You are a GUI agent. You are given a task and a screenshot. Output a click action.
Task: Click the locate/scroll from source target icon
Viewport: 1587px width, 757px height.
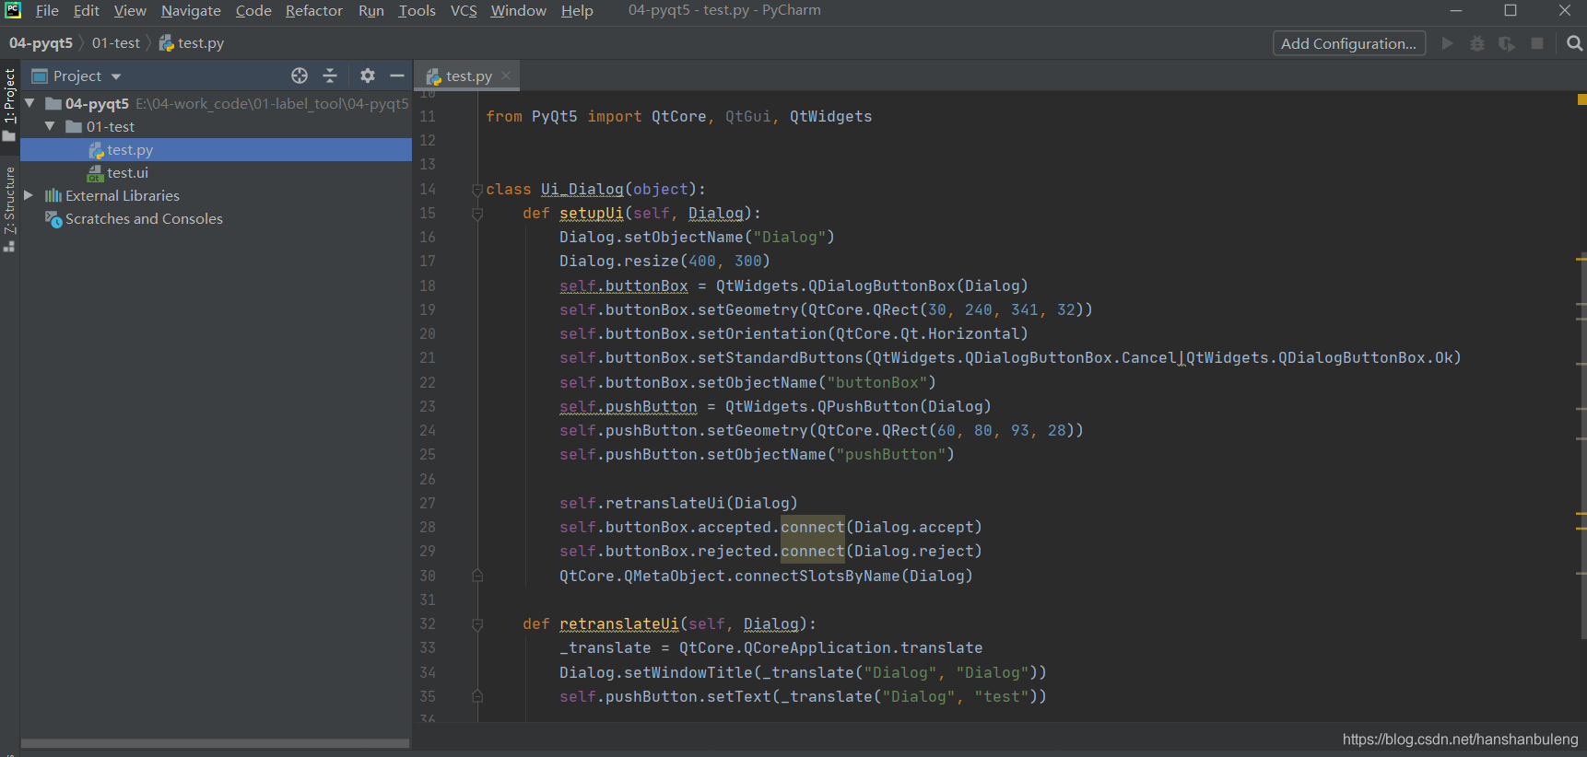300,76
